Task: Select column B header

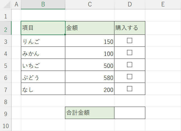Action: coord(43,4)
